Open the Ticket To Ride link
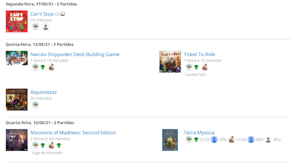Image resolution: width=291 pixels, height=166 pixels. [199, 55]
